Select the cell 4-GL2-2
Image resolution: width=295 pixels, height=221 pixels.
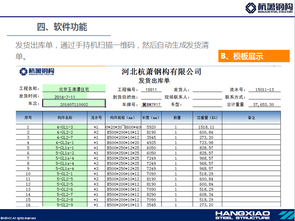click(65, 132)
